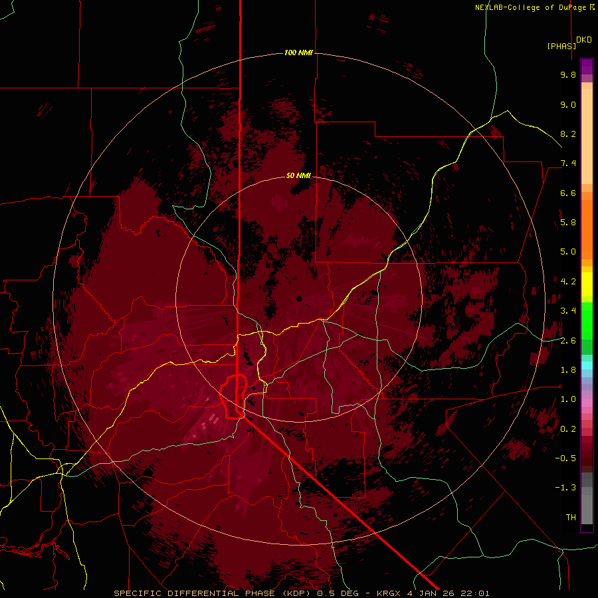Click the [PHAS] legend heading
Image resolution: width=598 pixels, height=598 pixels.
point(561,46)
